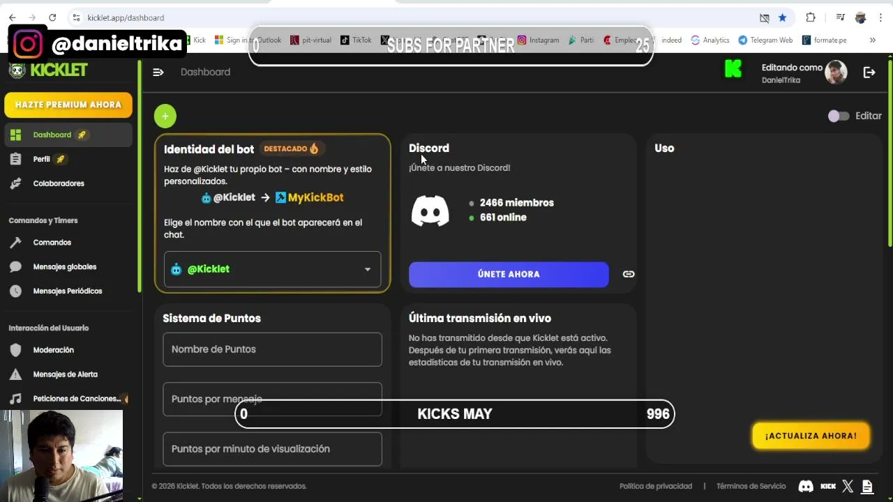Click the X (Twitter) icon in the footer
This screenshot has width=893, height=502.
(x=848, y=486)
